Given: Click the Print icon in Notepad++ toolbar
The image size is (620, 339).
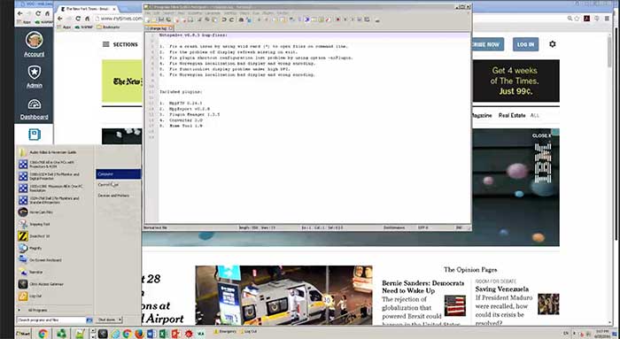Looking at the screenshot, I should 191,19.
